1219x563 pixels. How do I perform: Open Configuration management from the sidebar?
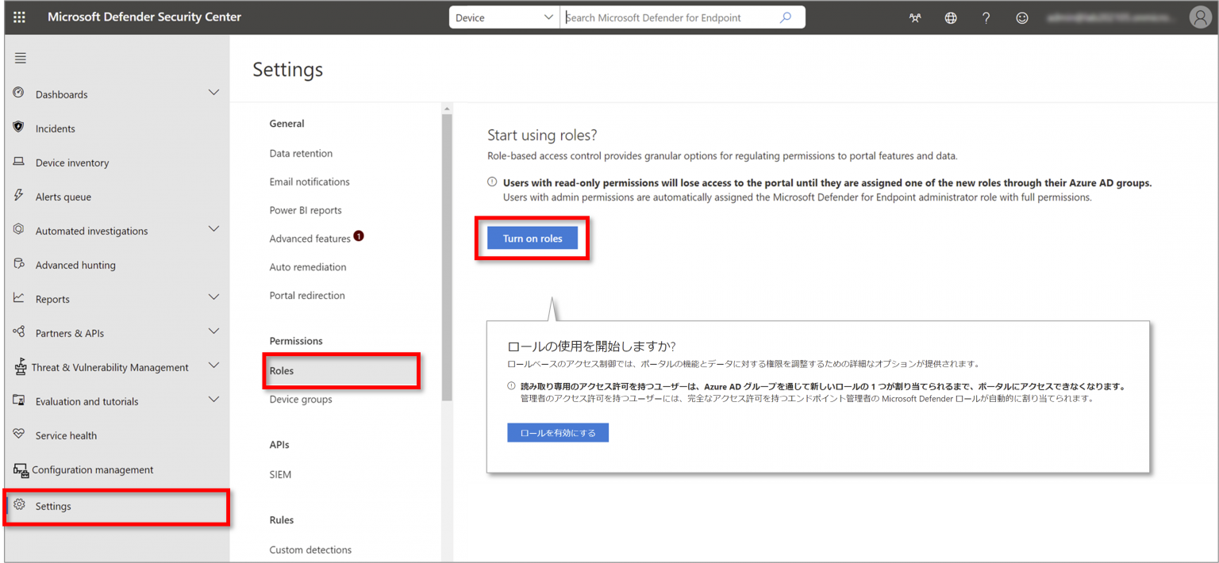coord(92,469)
